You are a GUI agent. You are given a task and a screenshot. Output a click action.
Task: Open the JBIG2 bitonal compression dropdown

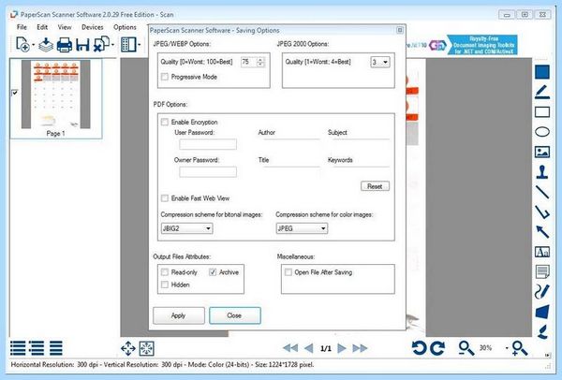point(186,228)
